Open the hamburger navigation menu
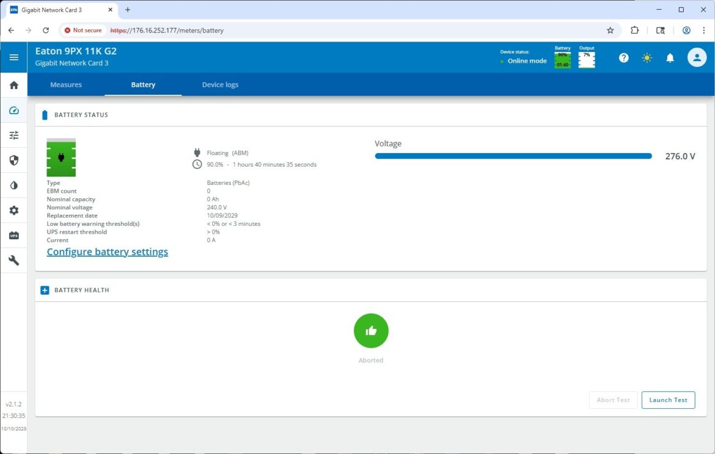Image resolution: width=715 pixels, height=454 pixels. pos(13,57)
